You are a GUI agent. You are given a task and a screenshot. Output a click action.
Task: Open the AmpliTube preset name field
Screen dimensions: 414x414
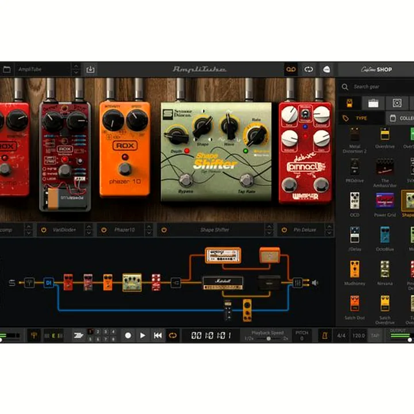(x=42, y=70)
